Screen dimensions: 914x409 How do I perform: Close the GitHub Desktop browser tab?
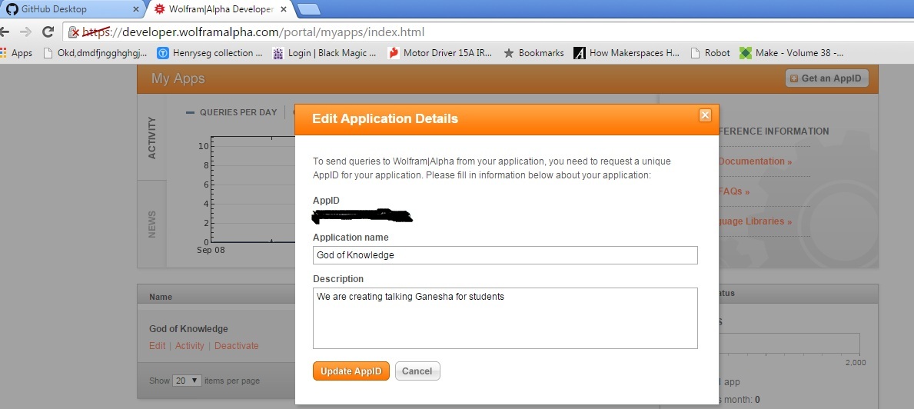pyautogui.click(x=136, y=9)
